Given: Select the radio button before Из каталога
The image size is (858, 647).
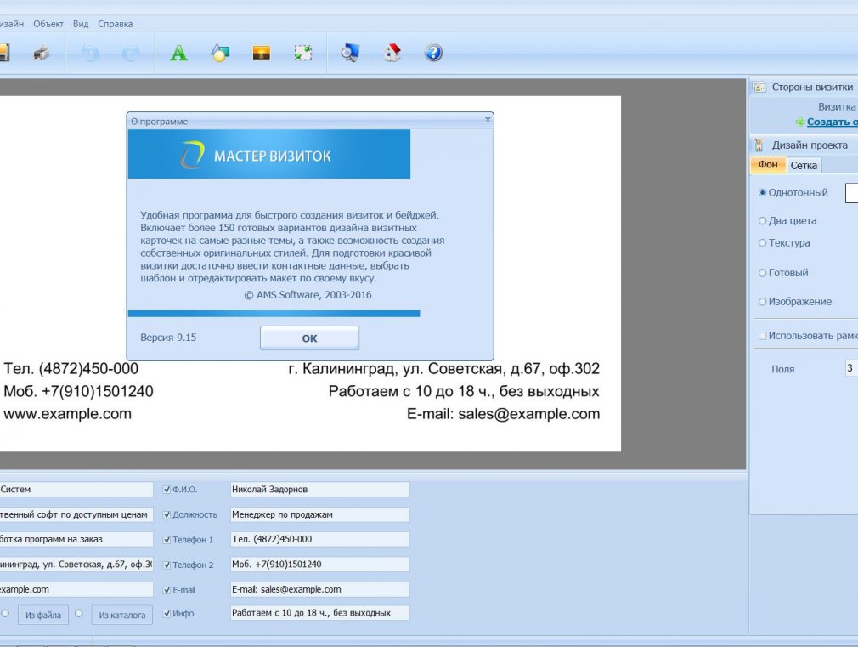Looking at the screenshot, I should click(79, 614).
